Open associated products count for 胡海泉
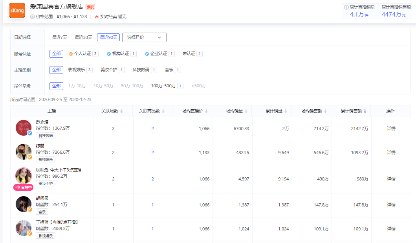Image resolution: width=416 pixels, height=243 pixels. (152, 205)
